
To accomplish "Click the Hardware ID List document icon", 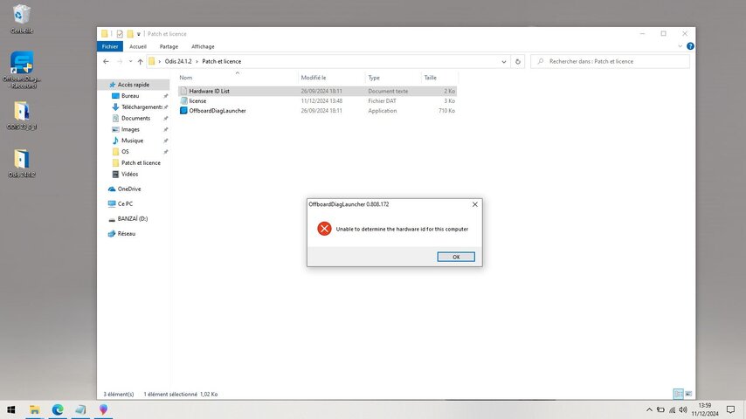I will (x=183, y=91).
